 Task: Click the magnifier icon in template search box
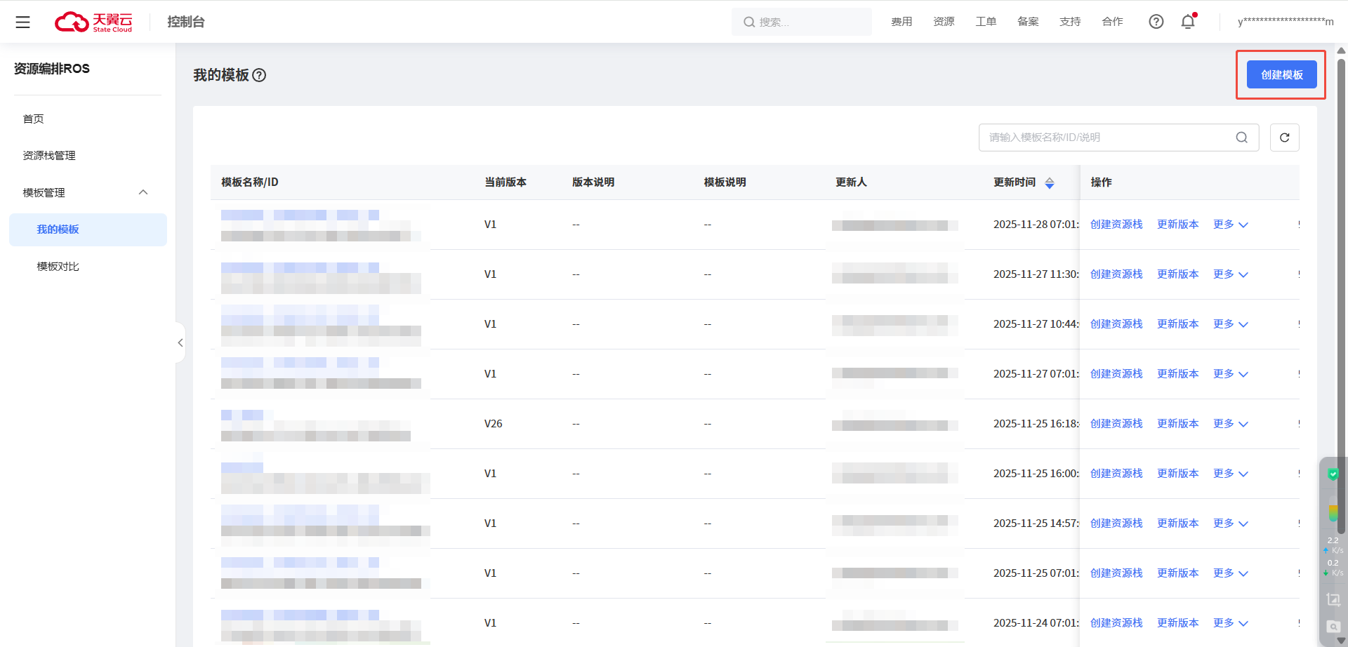tap(1241, 138)
